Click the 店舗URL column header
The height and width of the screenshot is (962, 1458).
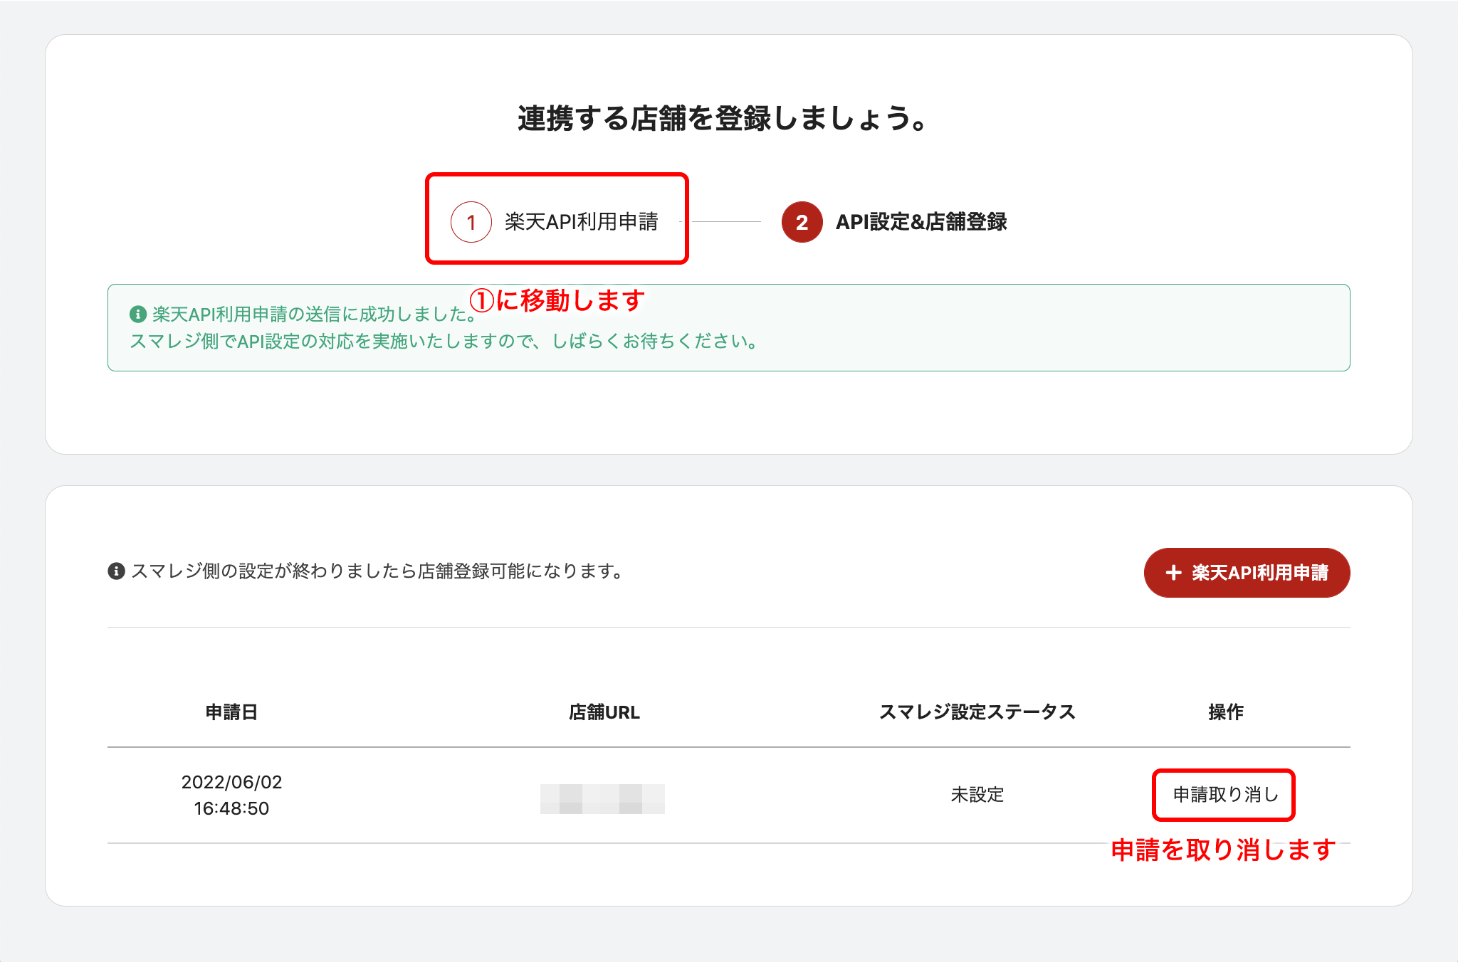tap(604, 712)
